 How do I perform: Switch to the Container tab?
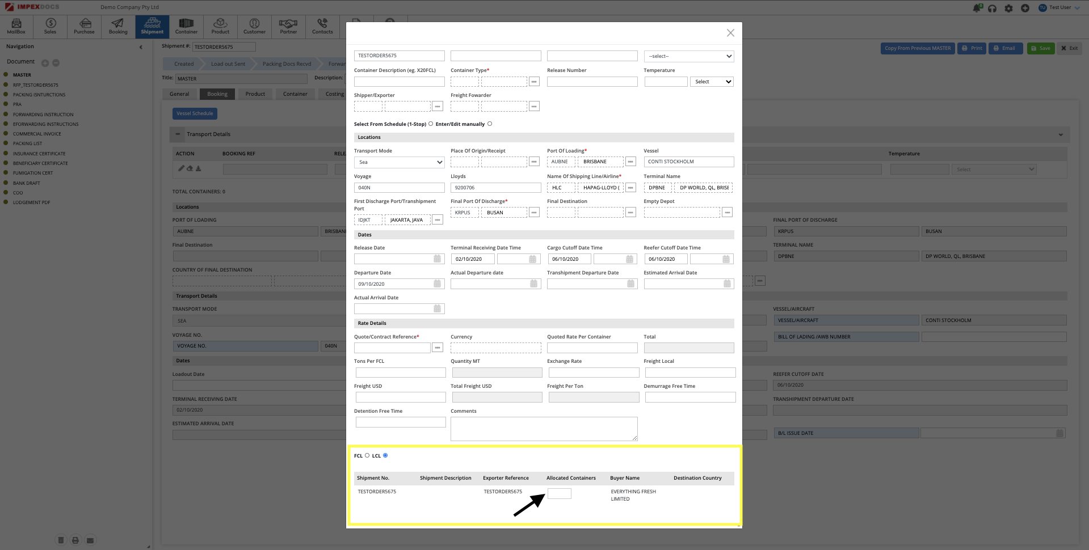tap(295, 94)
